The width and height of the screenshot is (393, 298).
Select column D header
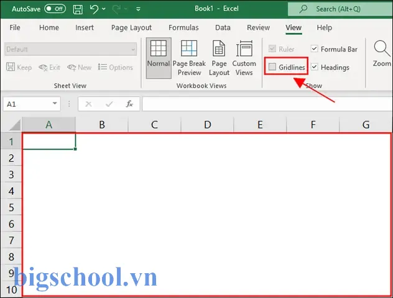coord(207,125)
